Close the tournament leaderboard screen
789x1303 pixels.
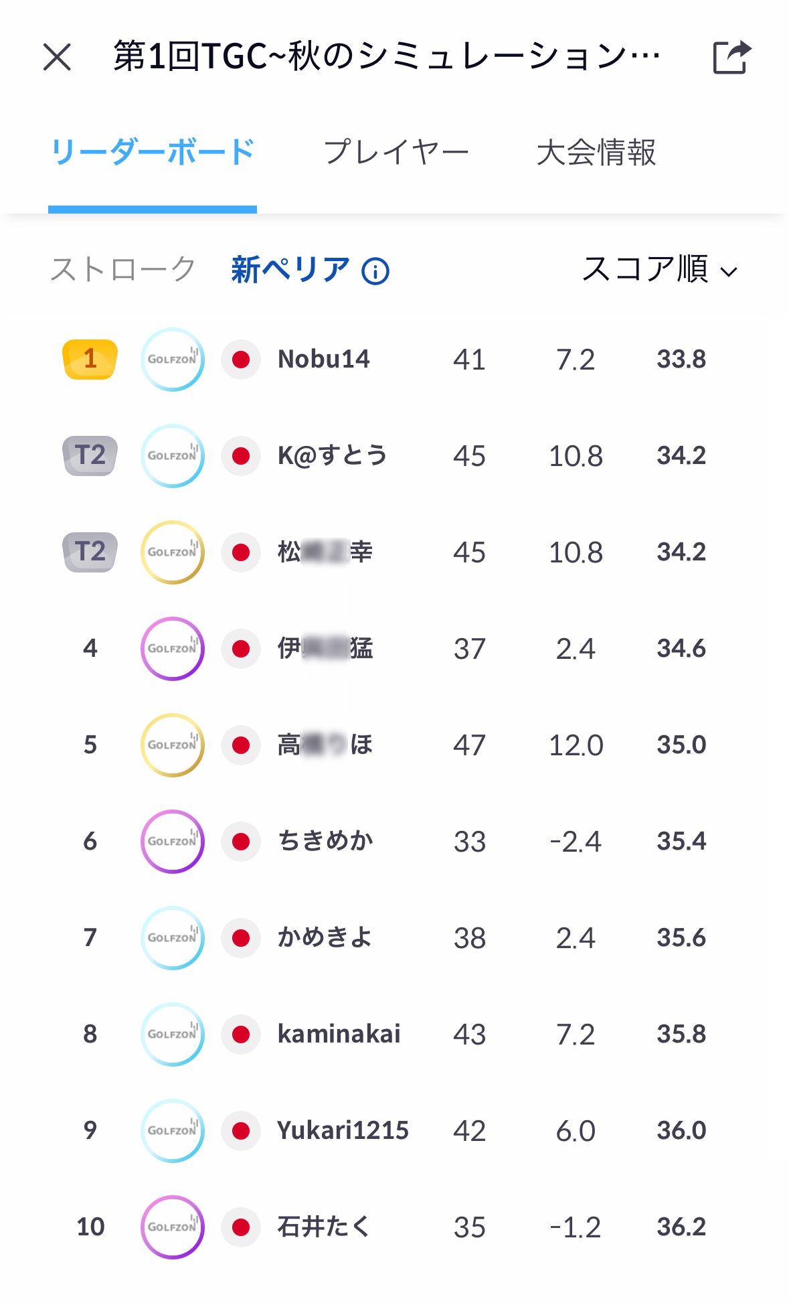click(57, 57)
